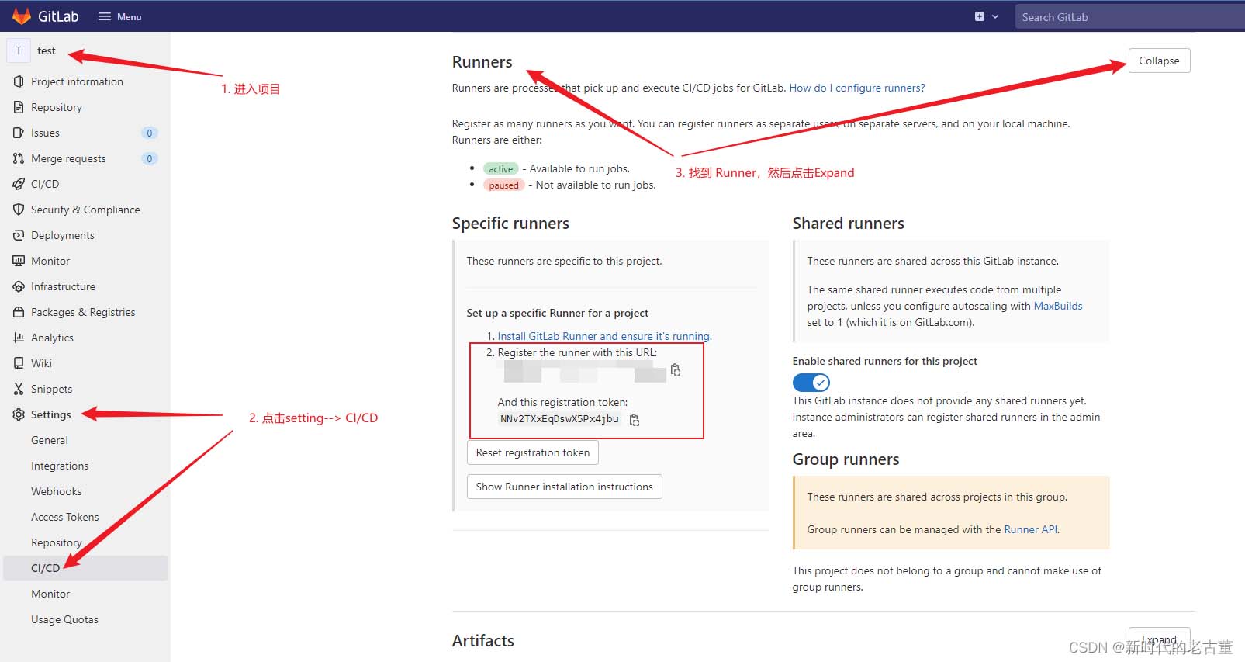The height and width of the screenshot is (662, 1245).
Task: Click the Snippets scissors icon
Action: [x=19, y=389]
